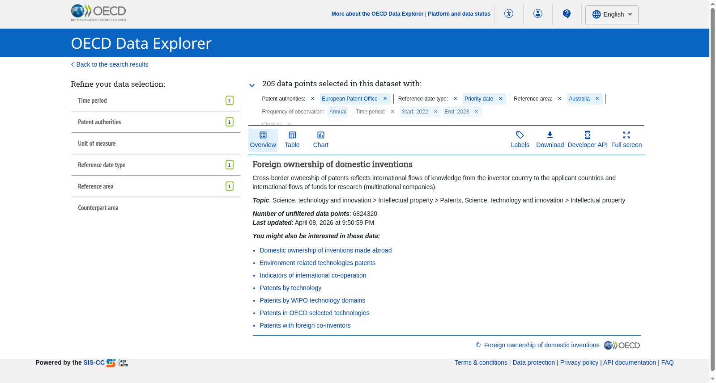
Task: Open Indicators of international co-operation
Action: pyautogui.click(x=313, y=275)
